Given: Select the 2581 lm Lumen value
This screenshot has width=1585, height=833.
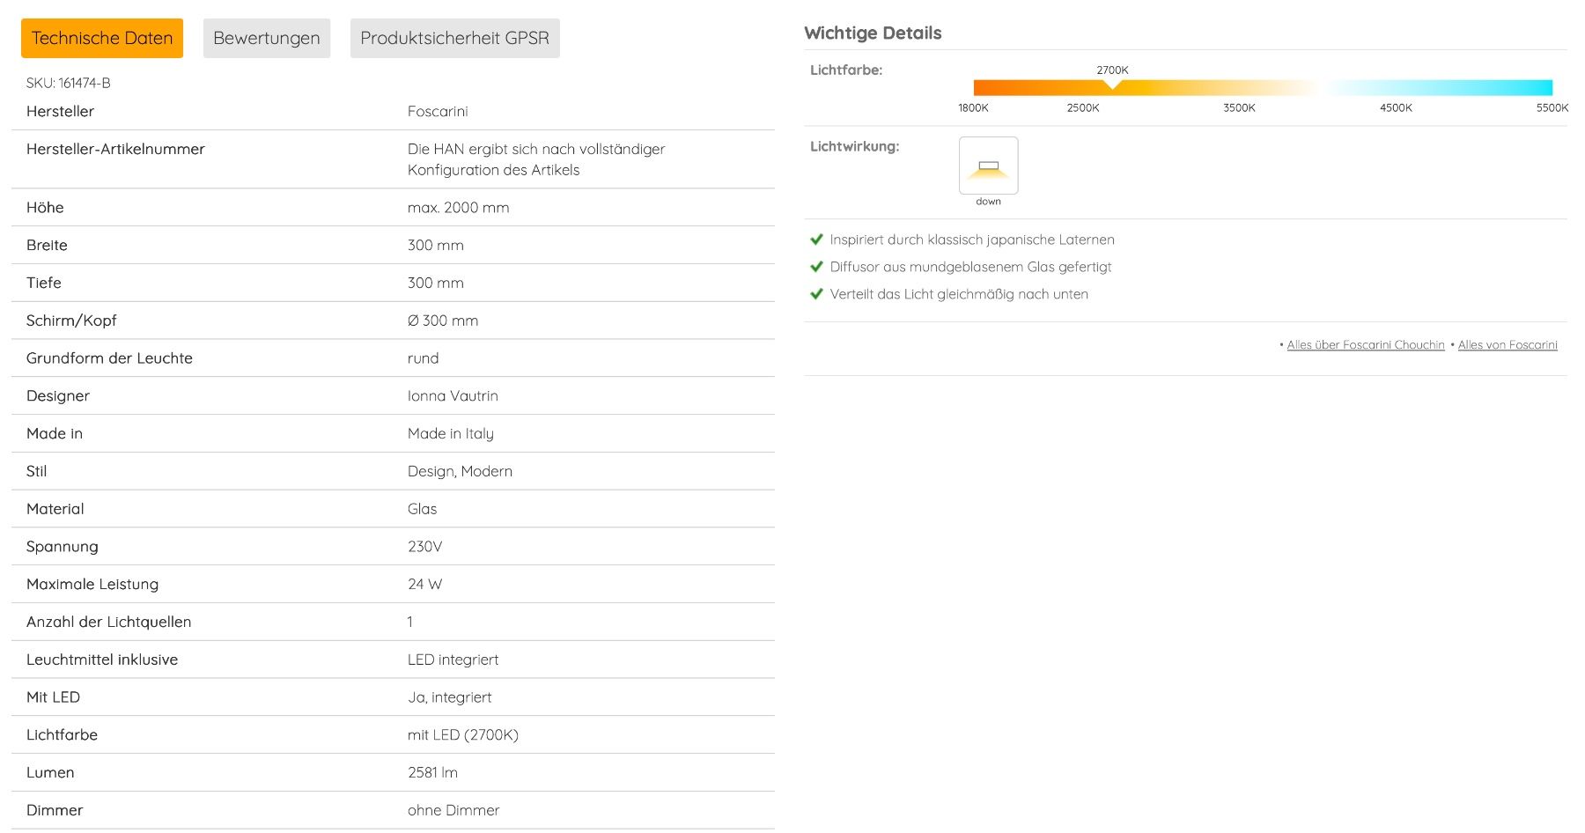Looking at the screenshot, I should (x=432, y=772).
